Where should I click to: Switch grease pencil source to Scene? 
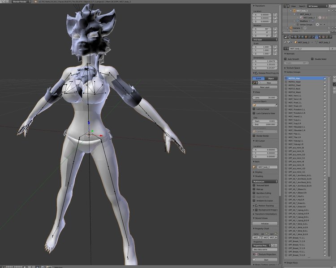coord(258,79)
